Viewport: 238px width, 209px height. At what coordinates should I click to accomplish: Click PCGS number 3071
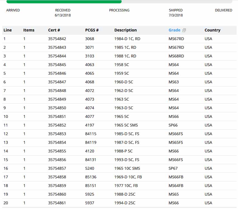coord(89,47)
